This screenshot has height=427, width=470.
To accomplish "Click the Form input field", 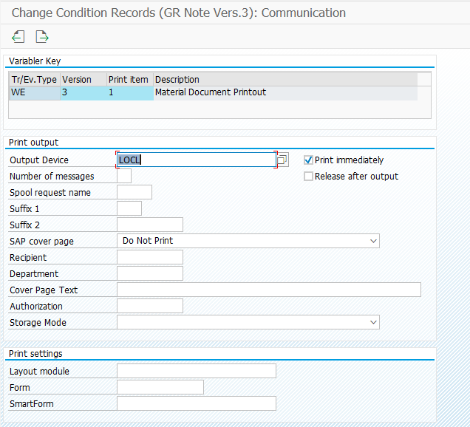I will click(x=160, y=387).
